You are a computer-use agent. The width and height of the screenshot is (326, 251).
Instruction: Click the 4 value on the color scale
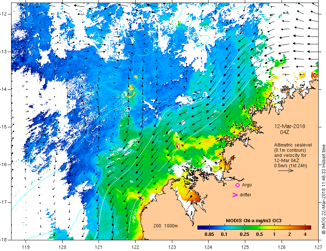(x=305, y=234)
